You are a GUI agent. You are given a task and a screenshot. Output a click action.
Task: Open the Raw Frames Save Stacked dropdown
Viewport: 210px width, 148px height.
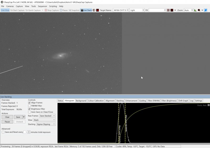pos(47,116)
